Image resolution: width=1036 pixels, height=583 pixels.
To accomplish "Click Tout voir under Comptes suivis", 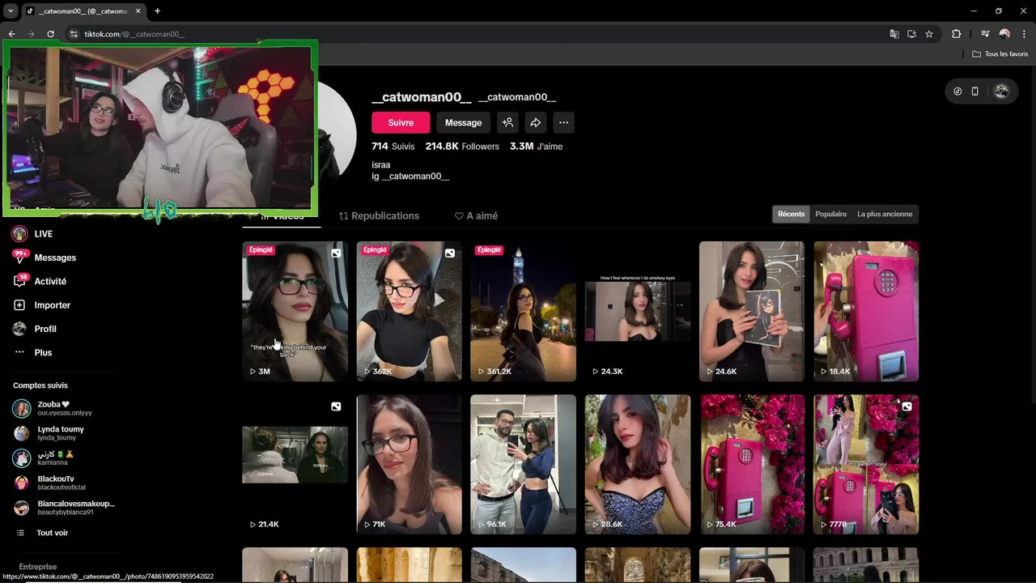I will click(52, 533).
